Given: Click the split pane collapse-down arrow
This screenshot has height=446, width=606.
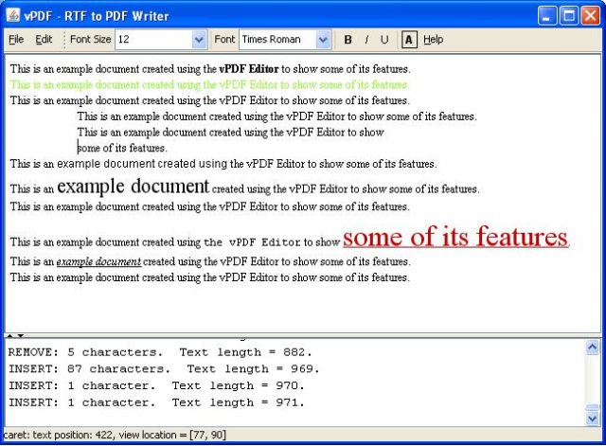Looking at the screenshot, I should (20, 335).
